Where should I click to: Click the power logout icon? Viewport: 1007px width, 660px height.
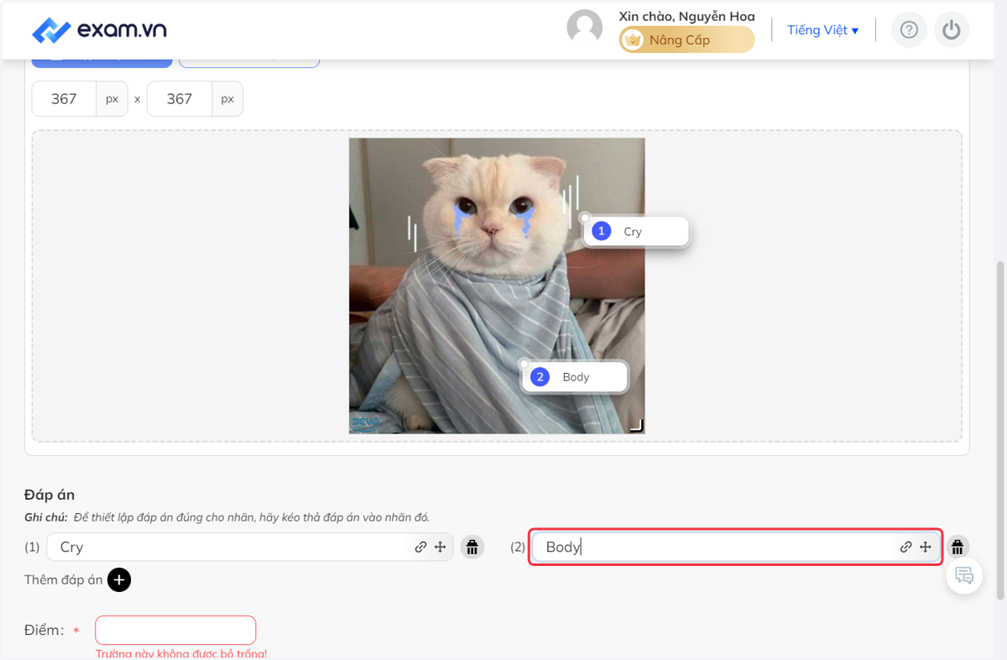click(x=951, y=30)
